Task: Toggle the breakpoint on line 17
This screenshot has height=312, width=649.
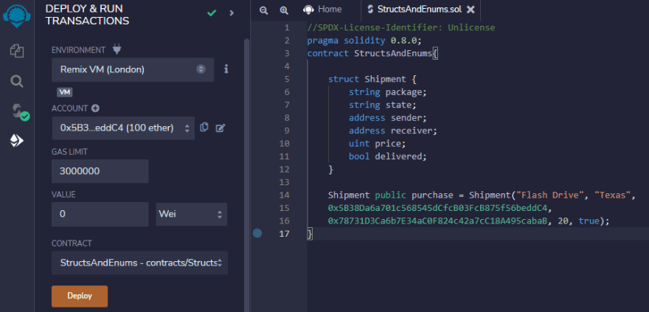Action: click(257, 233)
